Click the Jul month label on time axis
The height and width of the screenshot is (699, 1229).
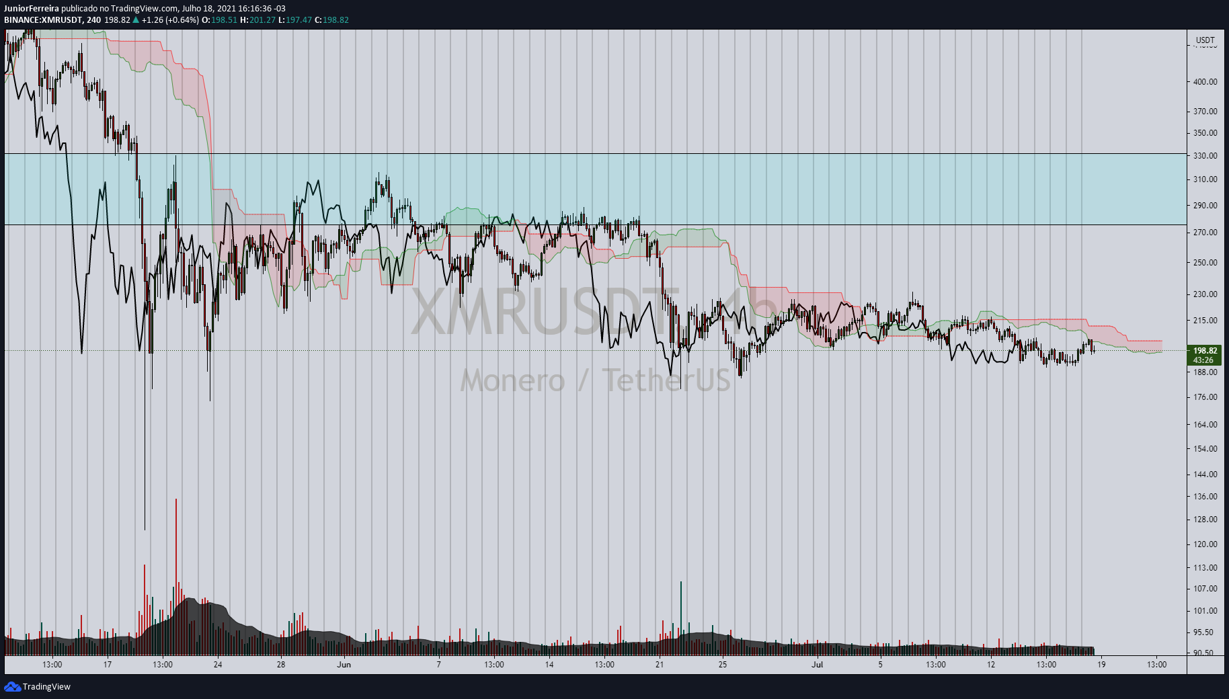pyautogui.click(x=817, y=665)
